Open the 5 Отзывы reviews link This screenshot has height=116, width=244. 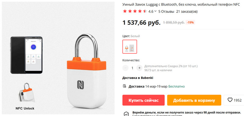(166, 11)
